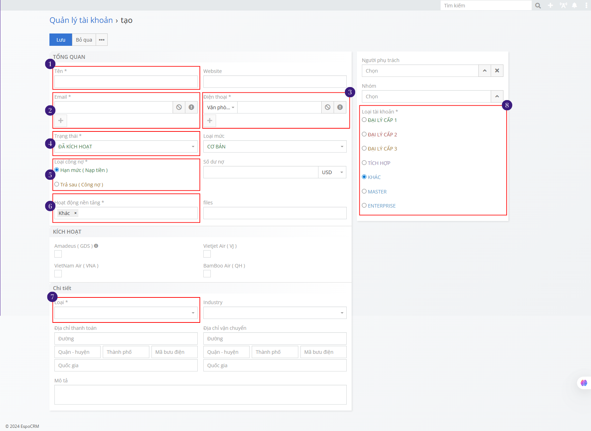Screen dimensions: 591x431
Task: Open the three-dots more actions menu
Action: [102, 40]
